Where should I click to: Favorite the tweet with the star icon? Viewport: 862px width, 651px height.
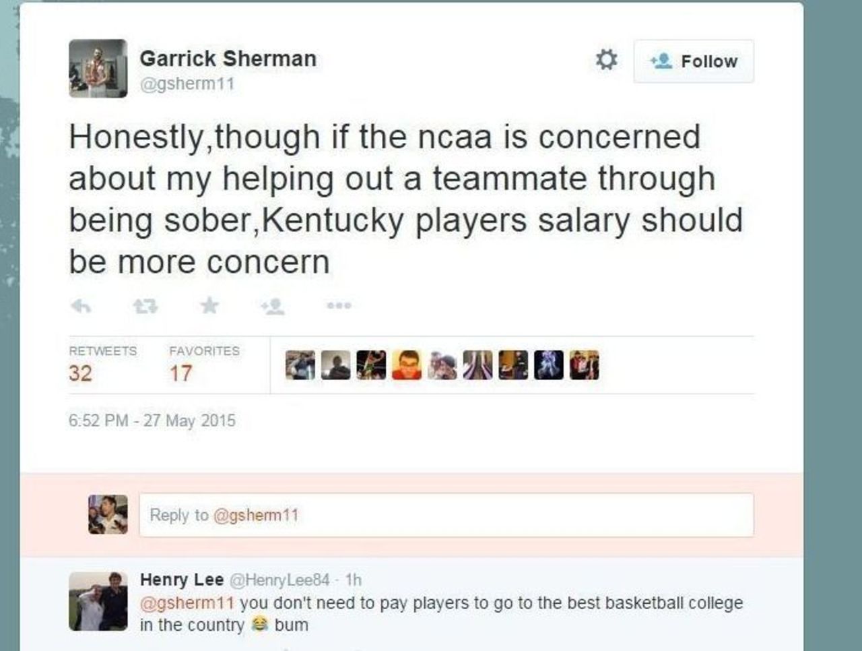[209, 306]
